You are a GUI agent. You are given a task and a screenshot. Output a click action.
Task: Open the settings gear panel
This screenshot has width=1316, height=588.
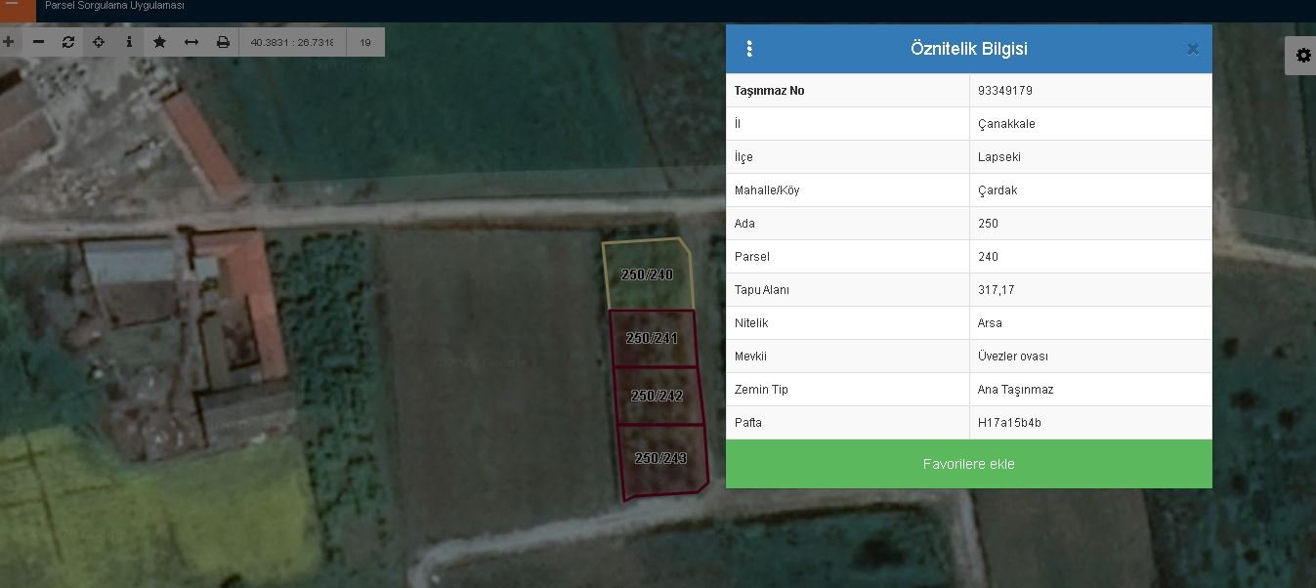click(x=1302, y=56)
